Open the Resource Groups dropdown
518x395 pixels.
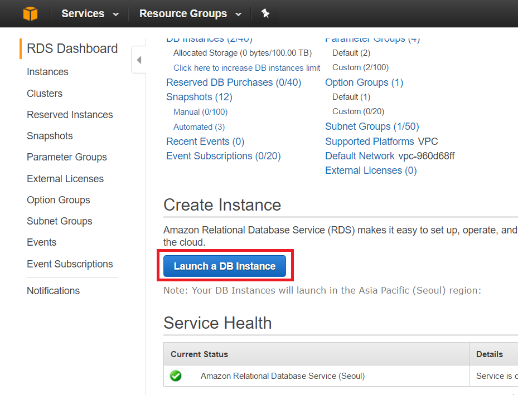click(190, 13)
